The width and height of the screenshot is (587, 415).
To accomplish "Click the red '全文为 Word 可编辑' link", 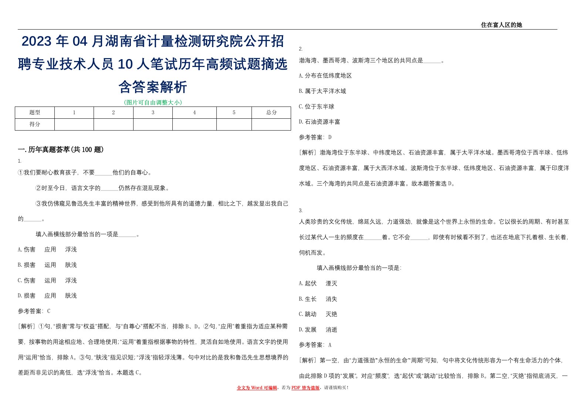I will 257,388.
